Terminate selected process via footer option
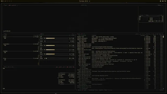 point(91,90)
